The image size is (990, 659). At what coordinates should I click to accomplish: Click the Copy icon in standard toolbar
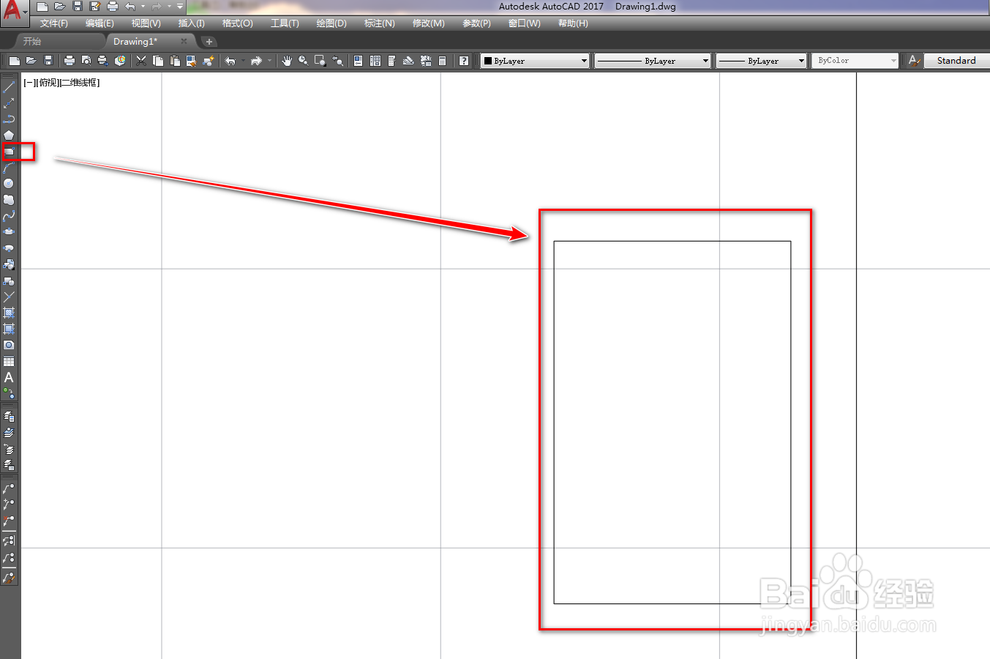[158, 61]
